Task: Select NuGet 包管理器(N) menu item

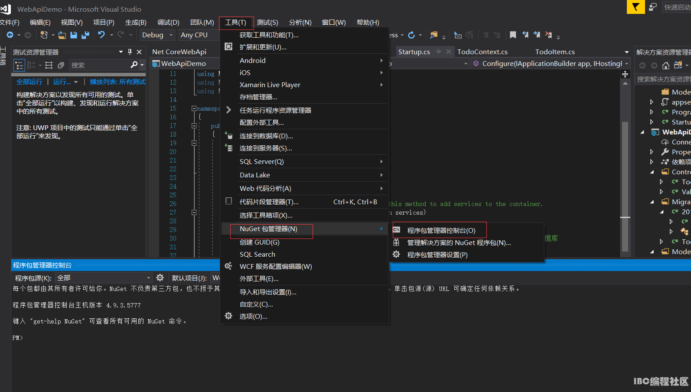Action: click(x=304, y=229)
